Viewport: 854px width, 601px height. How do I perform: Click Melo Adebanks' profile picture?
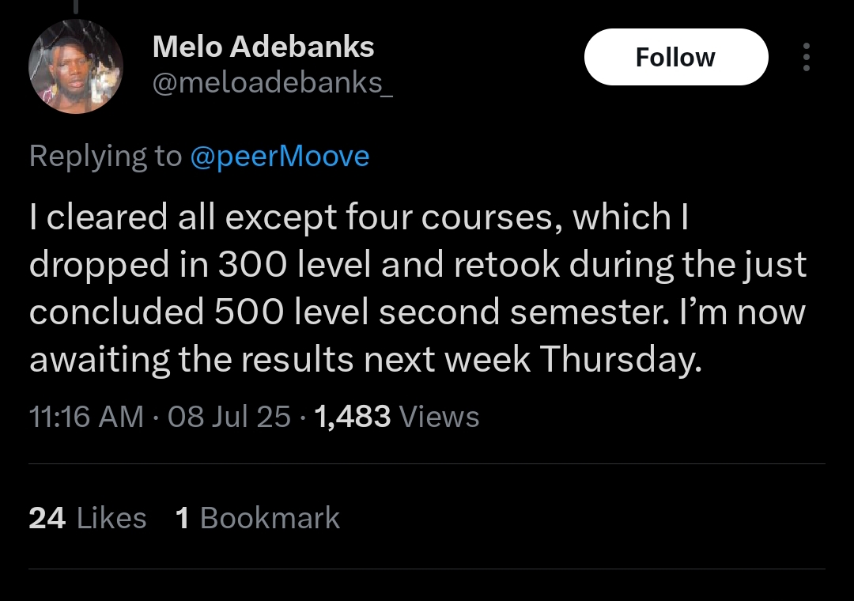pos(76,66)
